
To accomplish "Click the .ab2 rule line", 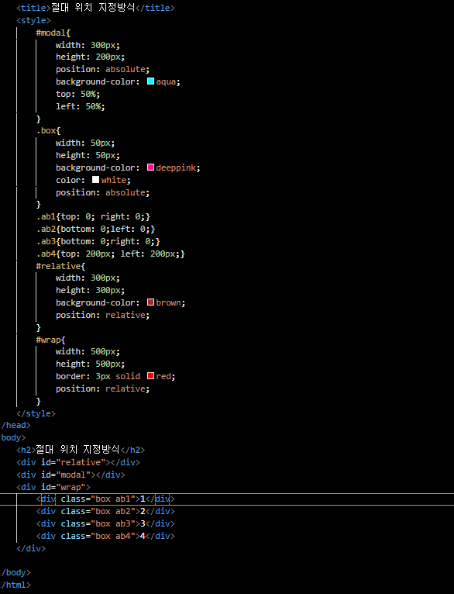I will point(96,230).
